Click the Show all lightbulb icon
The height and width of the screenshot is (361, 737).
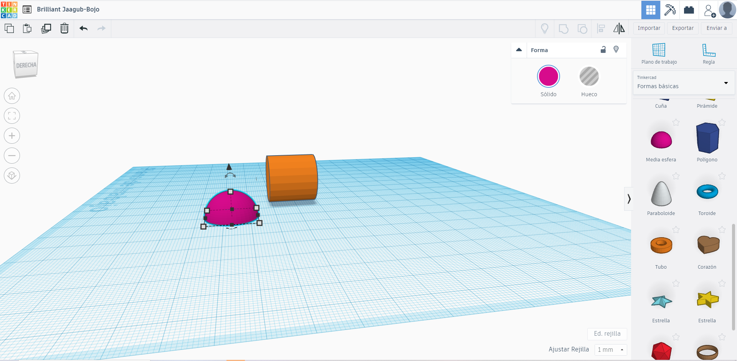pos(545,28)
